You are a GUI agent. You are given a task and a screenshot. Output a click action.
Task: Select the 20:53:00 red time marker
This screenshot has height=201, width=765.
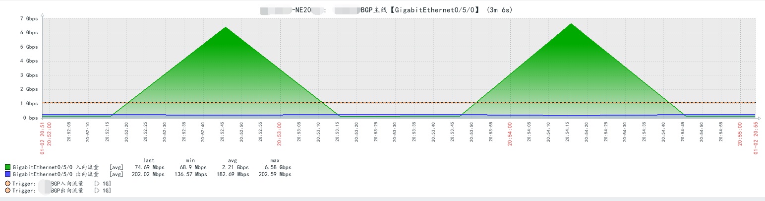[280, 134]
